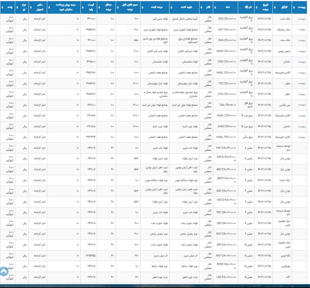Click base price ۶۶۷۰۰۰ in TAA-TS row
310x288 pixels.
(x=91, y=105)
